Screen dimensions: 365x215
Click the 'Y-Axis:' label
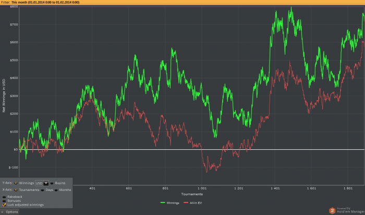click(x=7, y=183)
